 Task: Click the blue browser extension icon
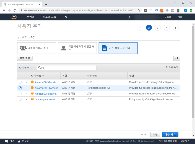(156, 10)
